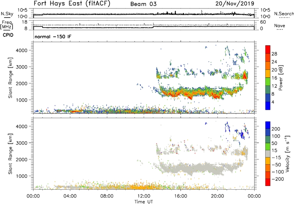Screen dimensions: 294x204
Task: Click the '-100' value on Velocity colorbar
Action: coord(278,172)
